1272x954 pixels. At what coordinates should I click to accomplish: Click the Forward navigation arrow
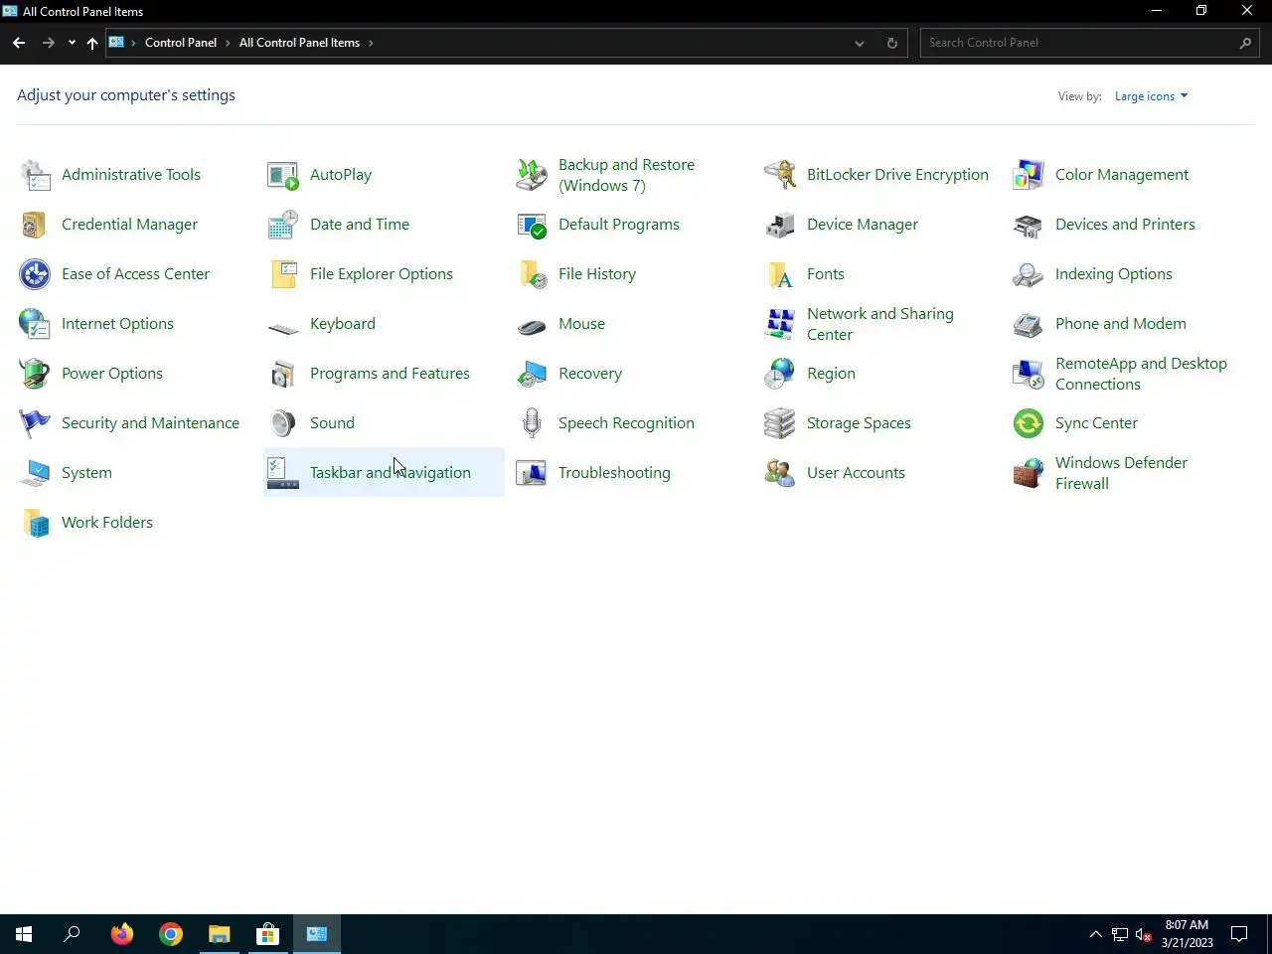(x=48, y=43)
